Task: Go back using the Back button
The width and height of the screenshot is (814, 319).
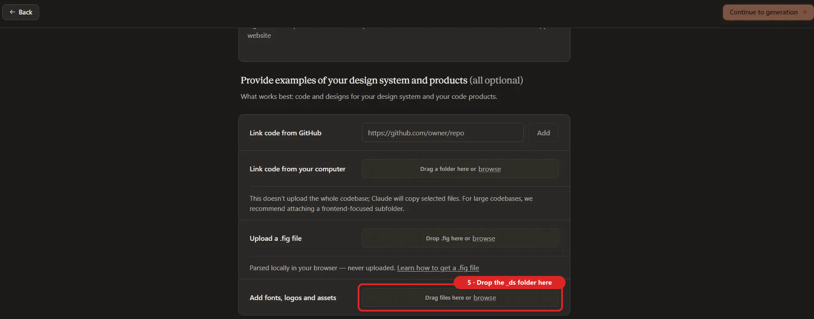Action: click(21, 12)
